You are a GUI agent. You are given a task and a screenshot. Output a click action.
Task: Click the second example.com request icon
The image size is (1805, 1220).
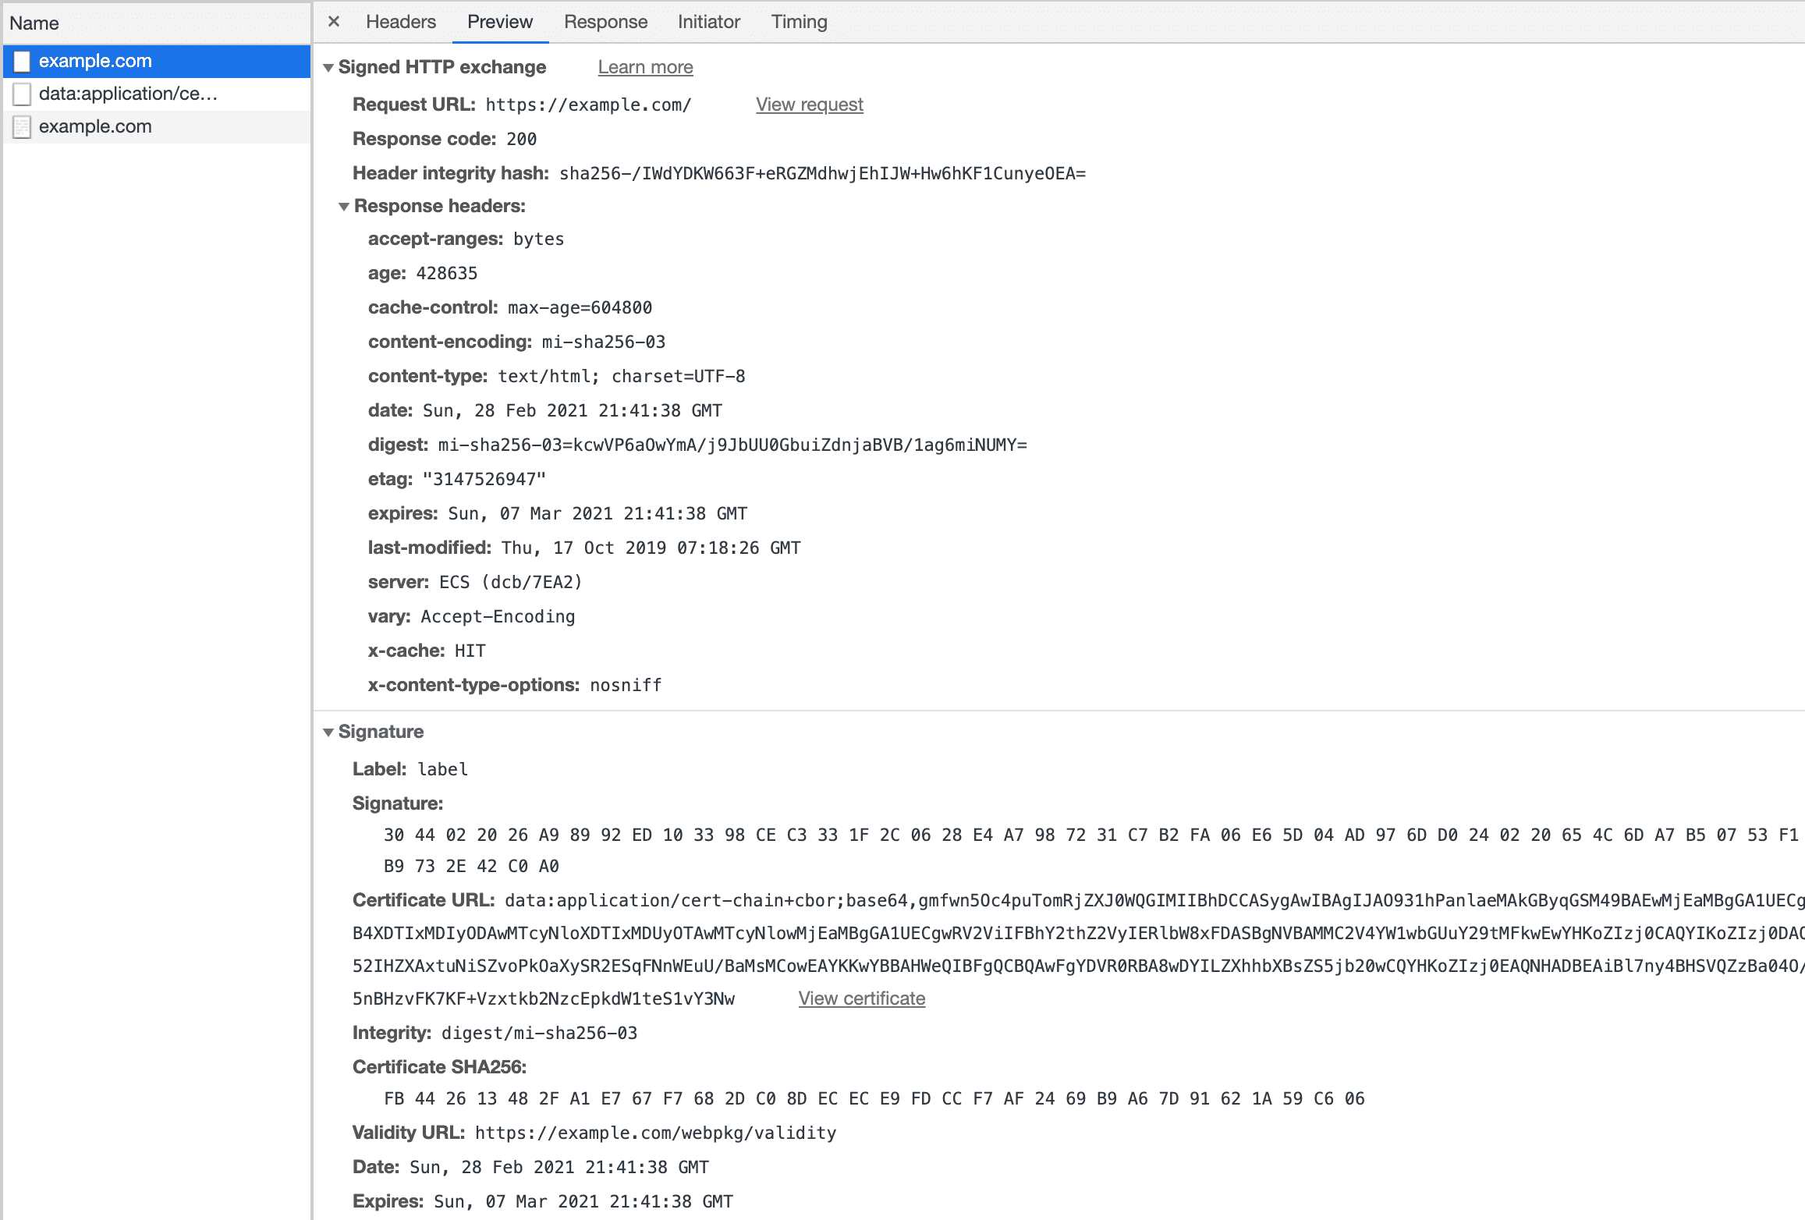(x=24, y=126)
